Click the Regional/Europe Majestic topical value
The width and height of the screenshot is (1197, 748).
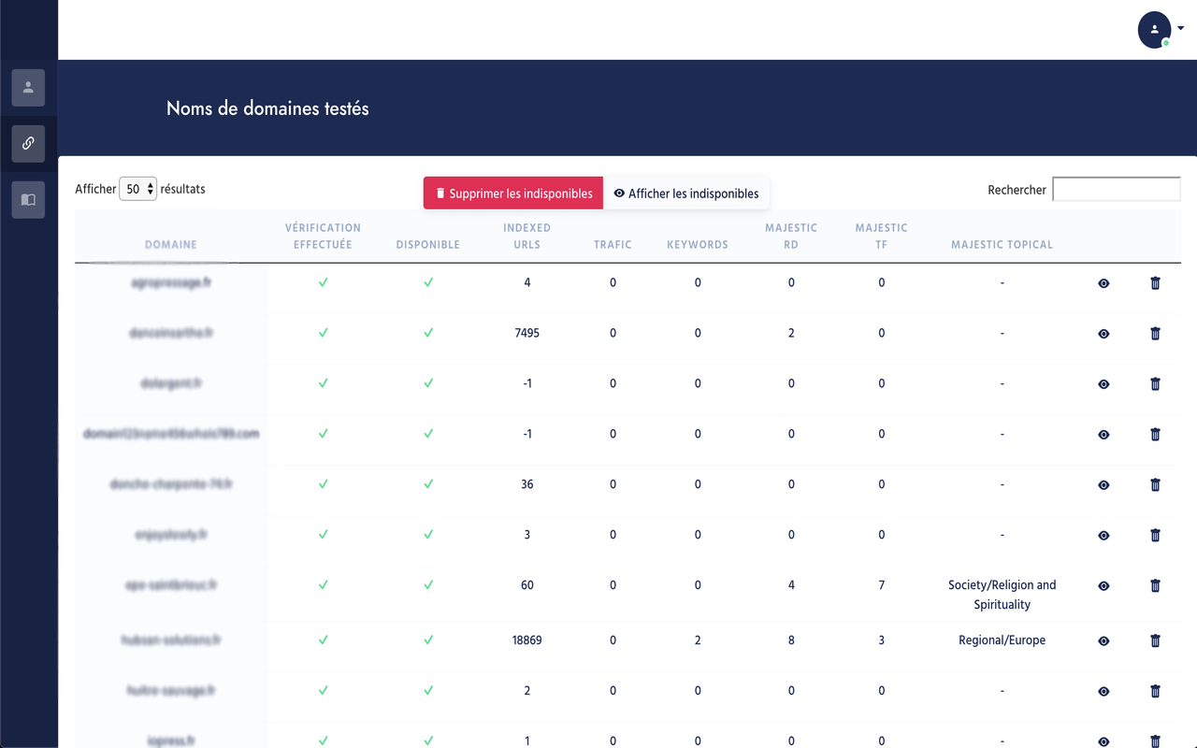click(1002, 640)
